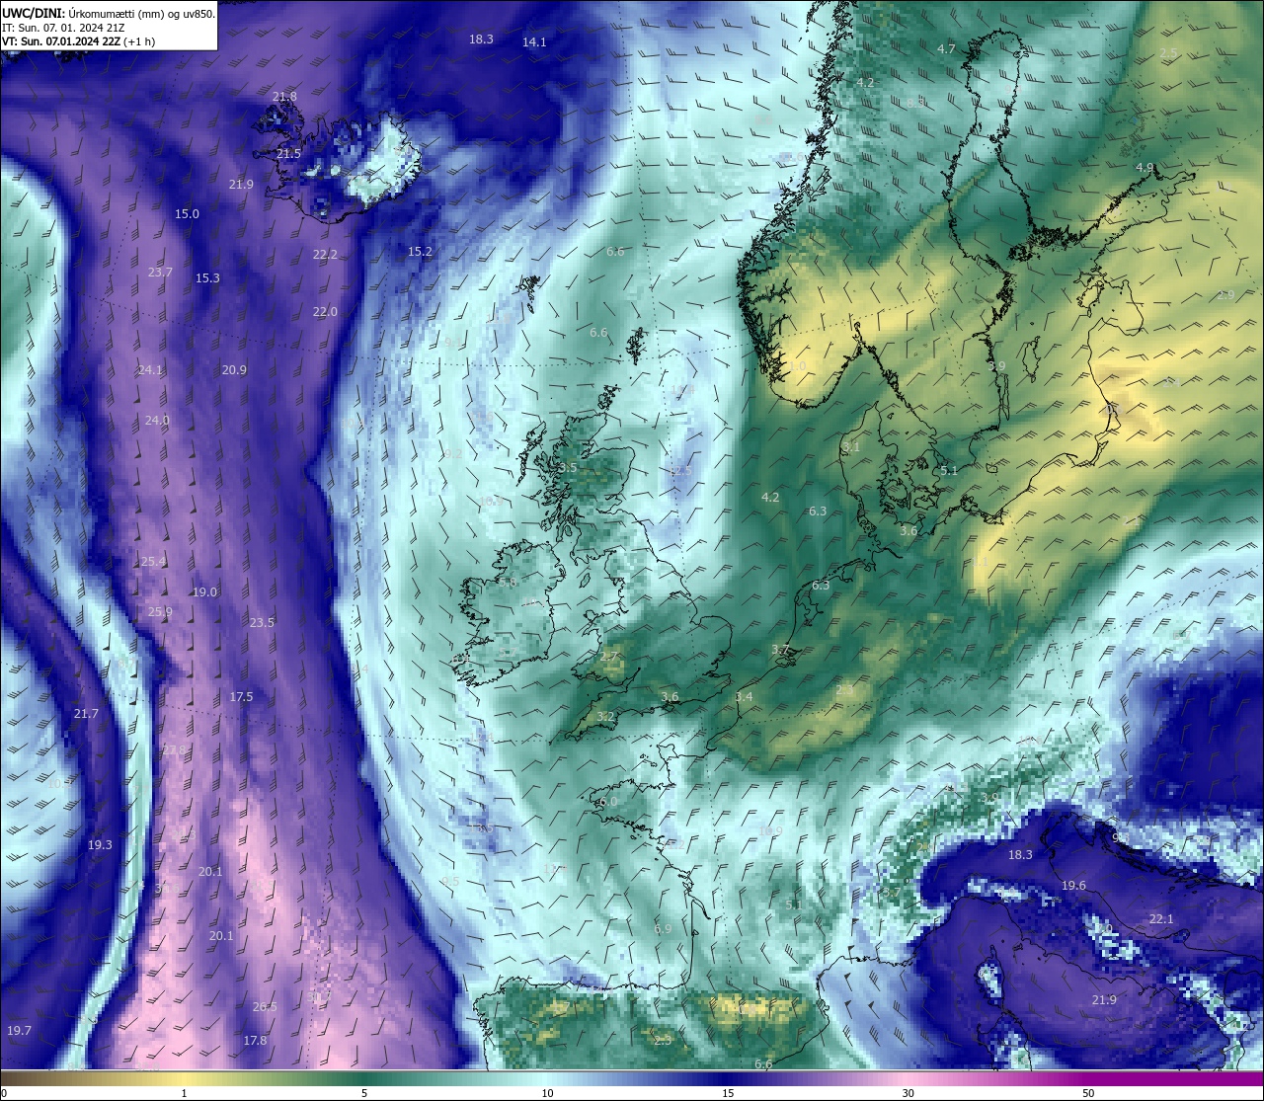Viewport: 1264px width, 1101px height.
Task: Click the 20.9 value label
Action: pyautogui.click(x=234, y=370)
